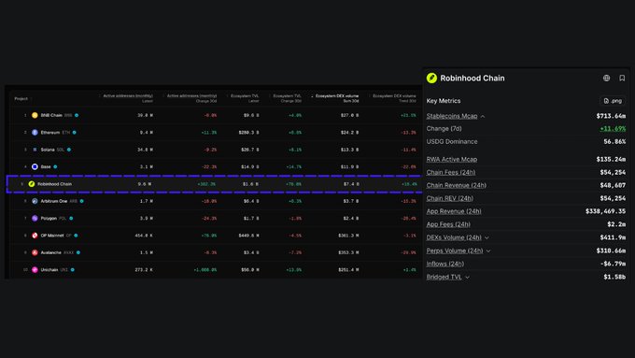Open the App Revenue (24h) link
The width and height of the screenshot is (635, 358).
pos(454,211)
